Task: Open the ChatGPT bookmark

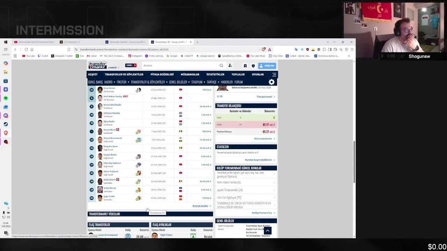Action: (186, 56)
